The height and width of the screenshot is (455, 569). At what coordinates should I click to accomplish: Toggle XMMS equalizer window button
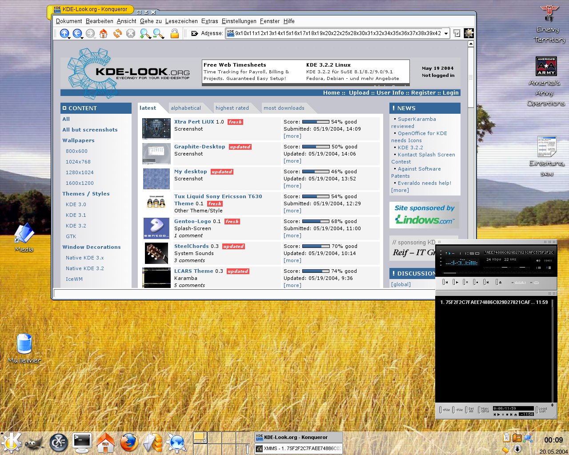[x=538, y=268]
